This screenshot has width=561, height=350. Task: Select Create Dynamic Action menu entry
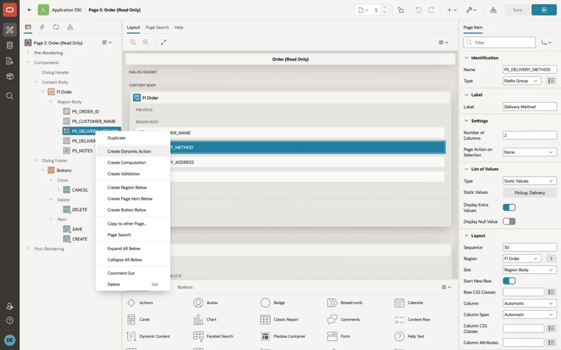pyautogui.click(x=133, y=151)
